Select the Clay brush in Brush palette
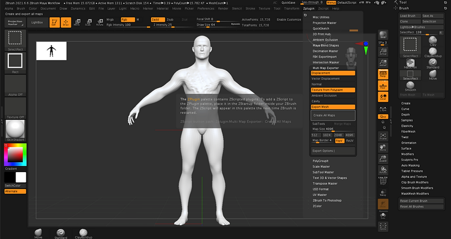Viewport: 451px width, 239px height. click(433, 41)
